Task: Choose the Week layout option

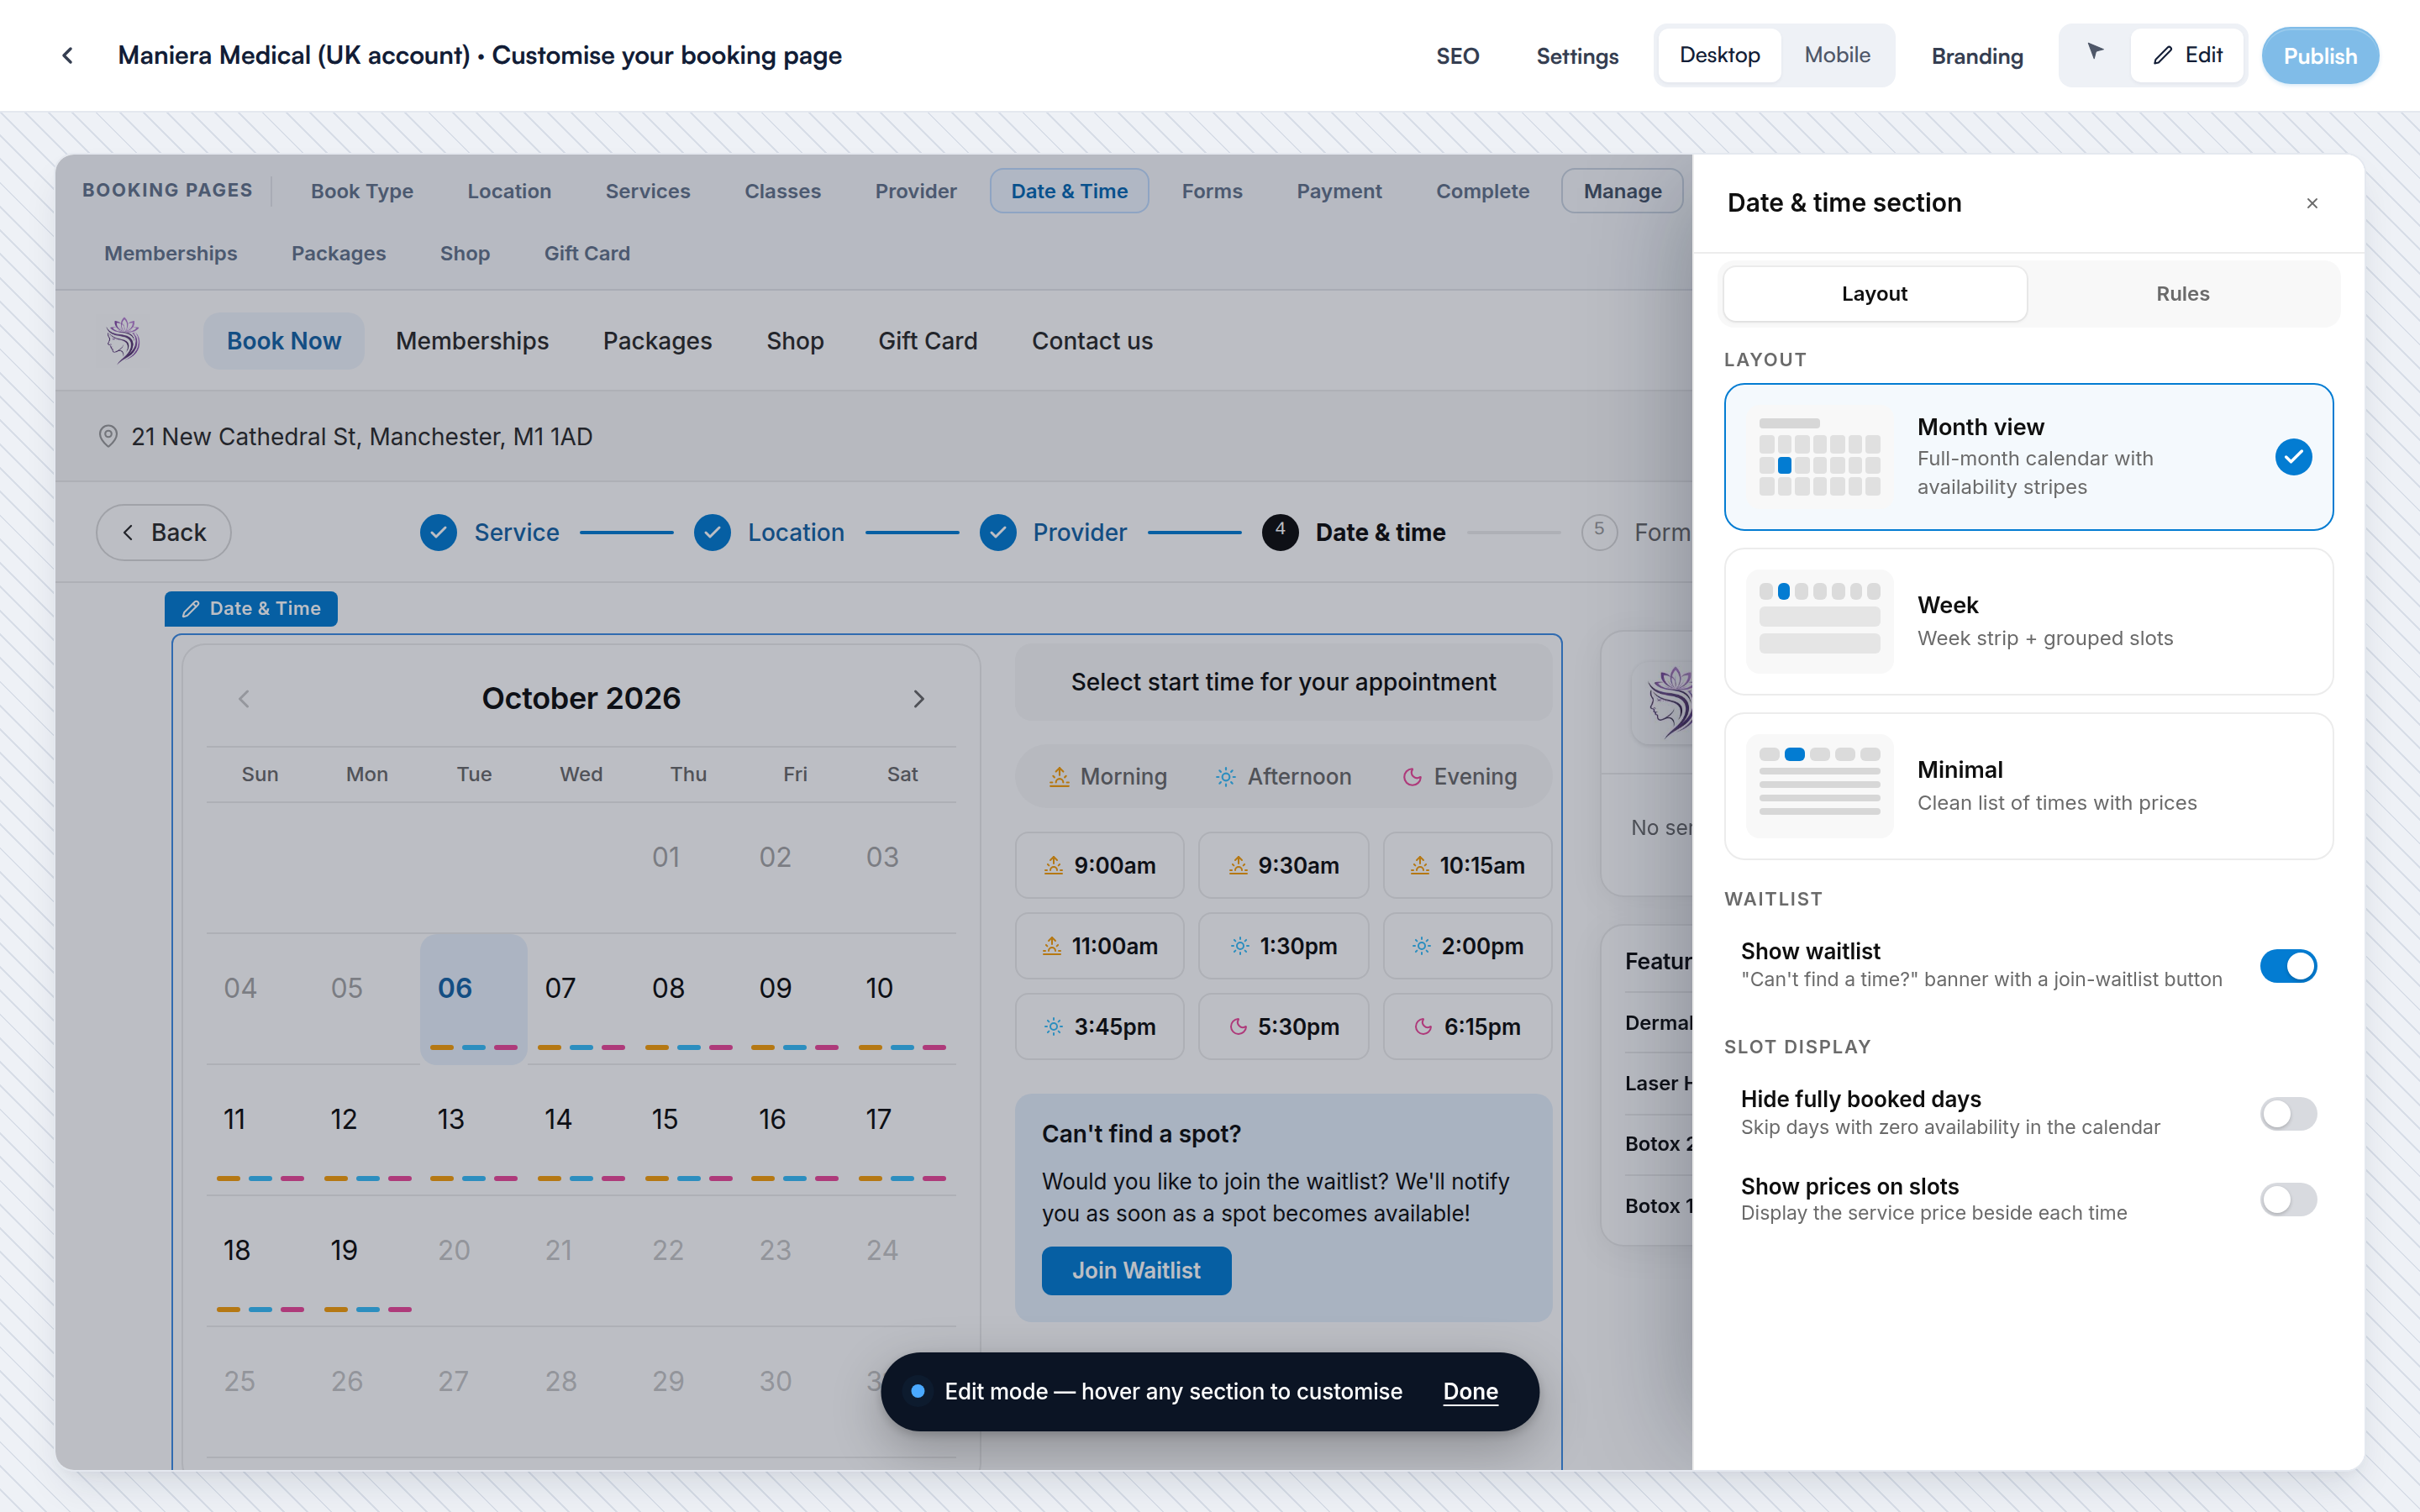Action: (2029, 621)
